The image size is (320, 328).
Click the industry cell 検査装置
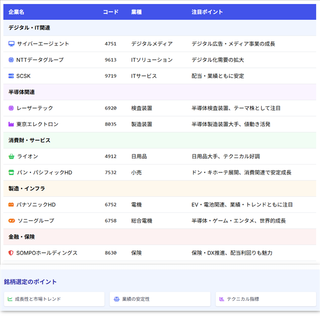(x=142, y=108)
